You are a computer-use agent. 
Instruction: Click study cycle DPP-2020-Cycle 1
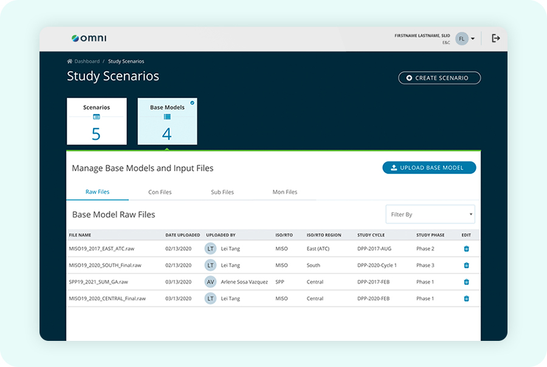[x=377, y=265]
